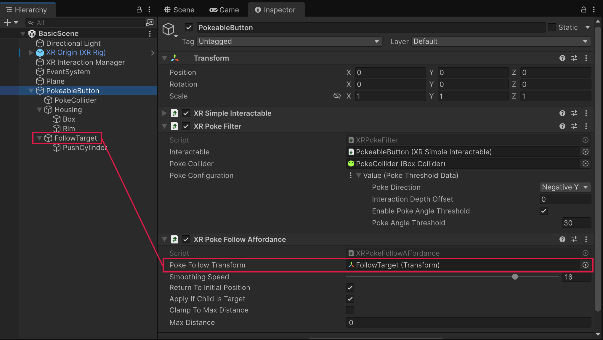Screen dimensions: 603x340
Task: Open Transform component context menu
Action: (586, 58)
